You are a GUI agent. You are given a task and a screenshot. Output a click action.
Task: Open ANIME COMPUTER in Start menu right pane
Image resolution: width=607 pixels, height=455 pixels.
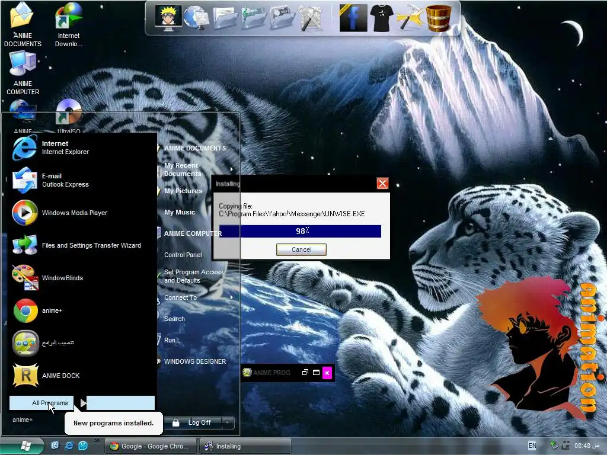(x=193, y=233)
